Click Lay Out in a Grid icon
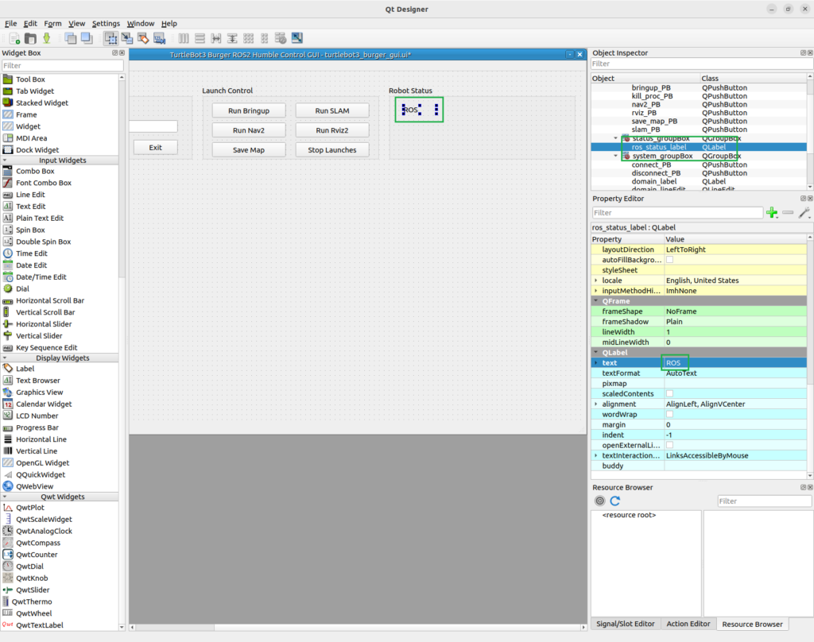Viewport: 814px width, 642px height. [x=249, y=38]
